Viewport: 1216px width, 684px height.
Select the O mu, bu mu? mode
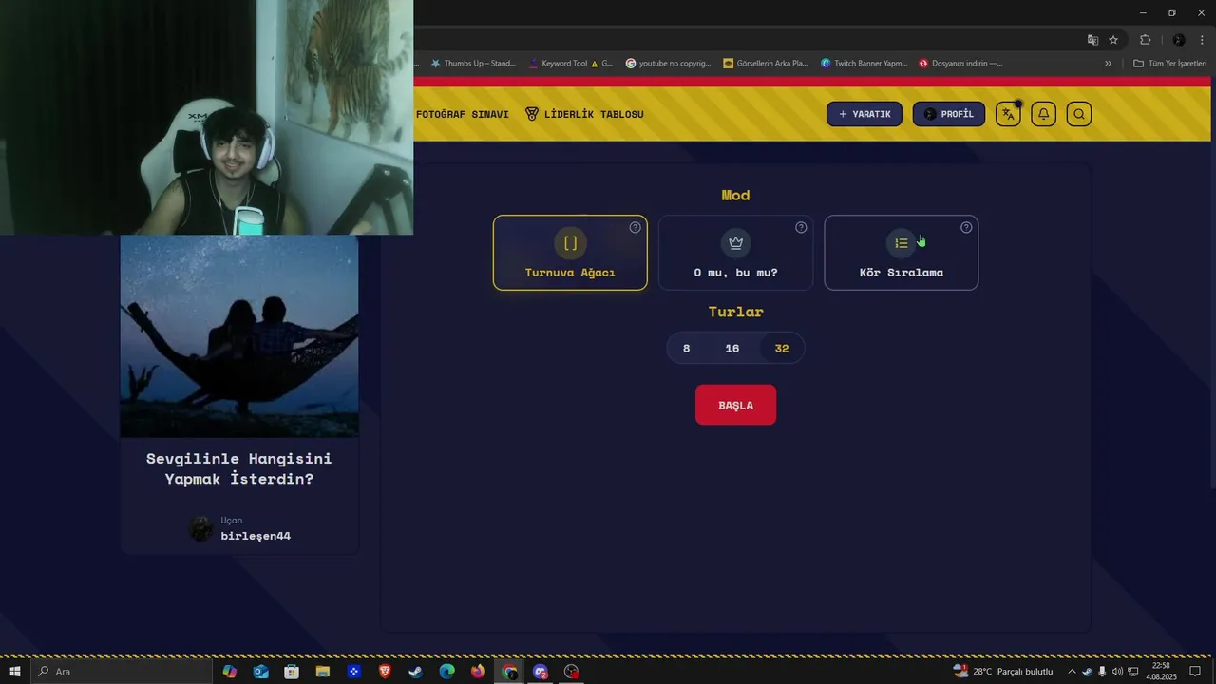tap(735, 253)
